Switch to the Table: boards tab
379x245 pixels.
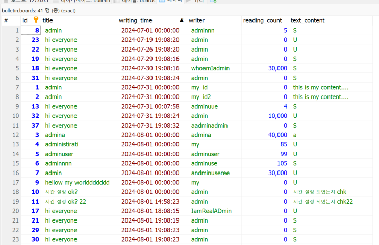pos(135,1)
